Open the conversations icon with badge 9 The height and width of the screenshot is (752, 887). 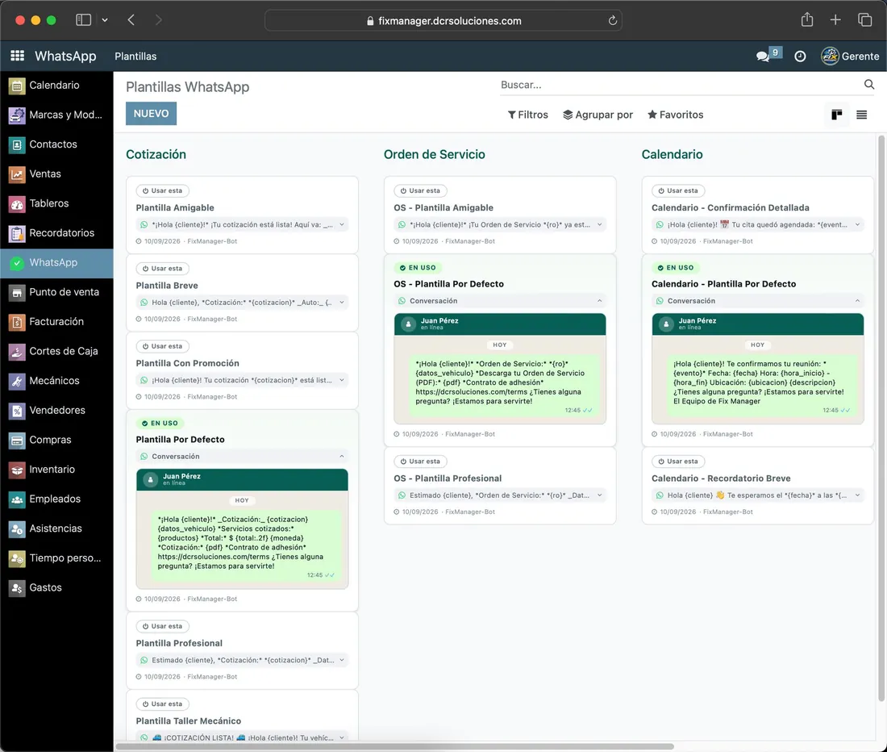click(x=768, y=55)
